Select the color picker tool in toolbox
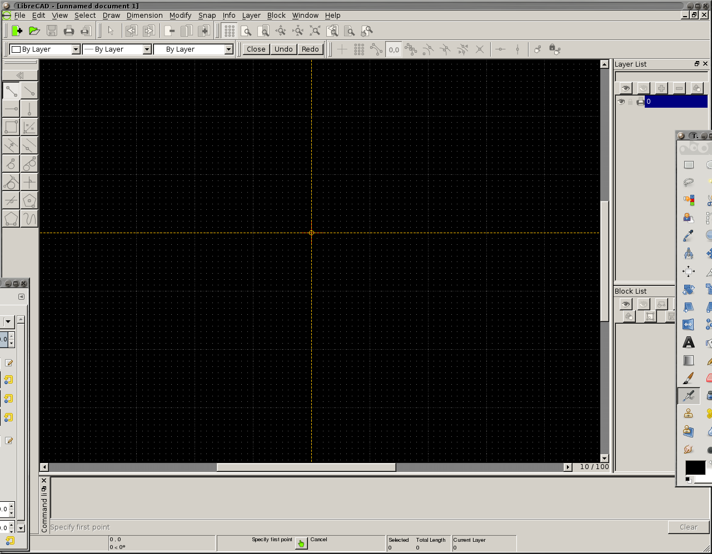The height and width of the screenshot is (554, 712). tap(689, 236)
